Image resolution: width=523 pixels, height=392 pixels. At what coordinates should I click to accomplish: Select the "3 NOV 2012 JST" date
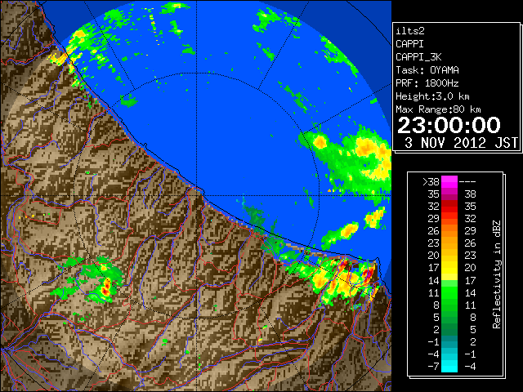click(461, 143)
